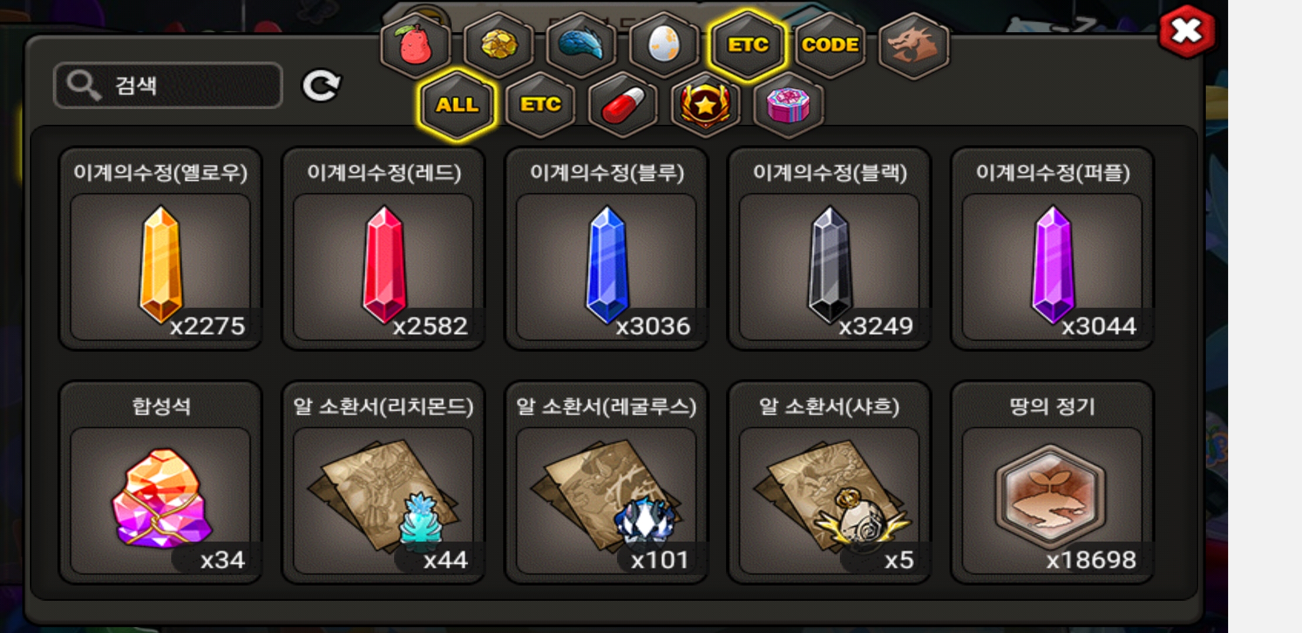Choose the 합성석 synthesis stone item
Viewport: 1302px width, 633px height.
(x=161, y=482)
